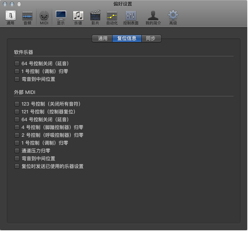Switch to the 同步 tab
Screen dimensions: 248x231
151,39
